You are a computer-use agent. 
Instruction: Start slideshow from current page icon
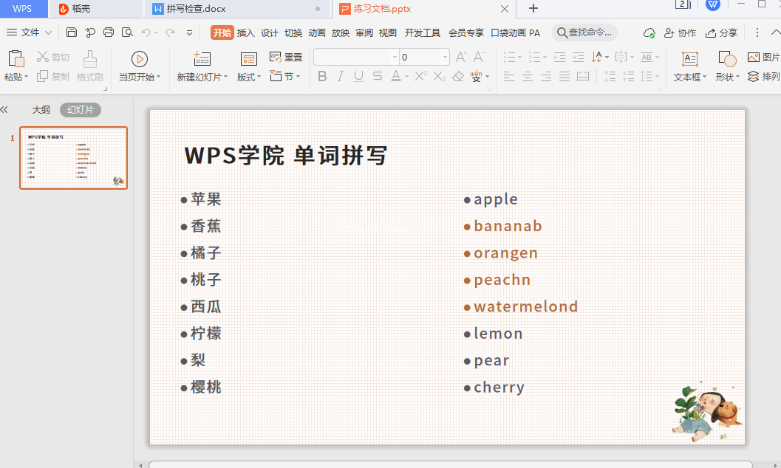pos(140,59)
